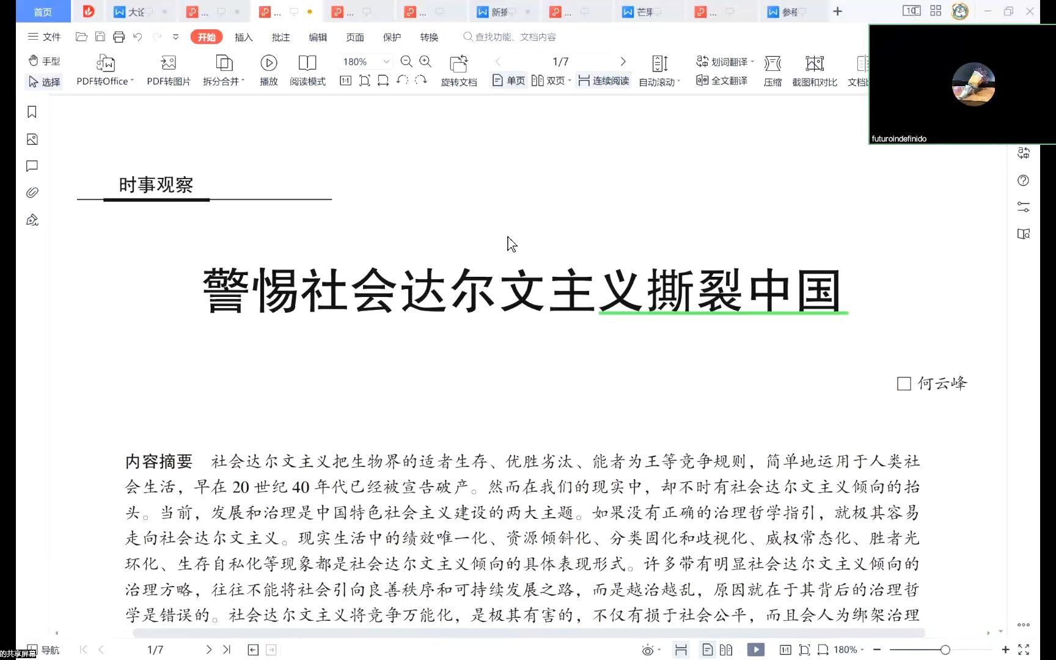Image resolution: width=1056 pixels, height=660 pixels.
Task: Click the Undo icon in quick access
Action: [x=137, y=37]
